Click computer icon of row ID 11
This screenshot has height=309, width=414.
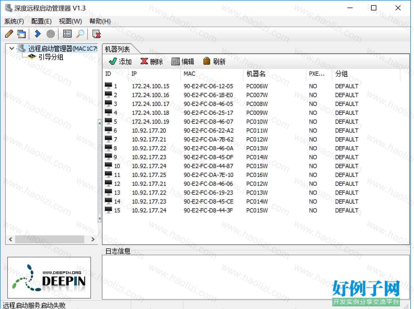coord(108,174)
